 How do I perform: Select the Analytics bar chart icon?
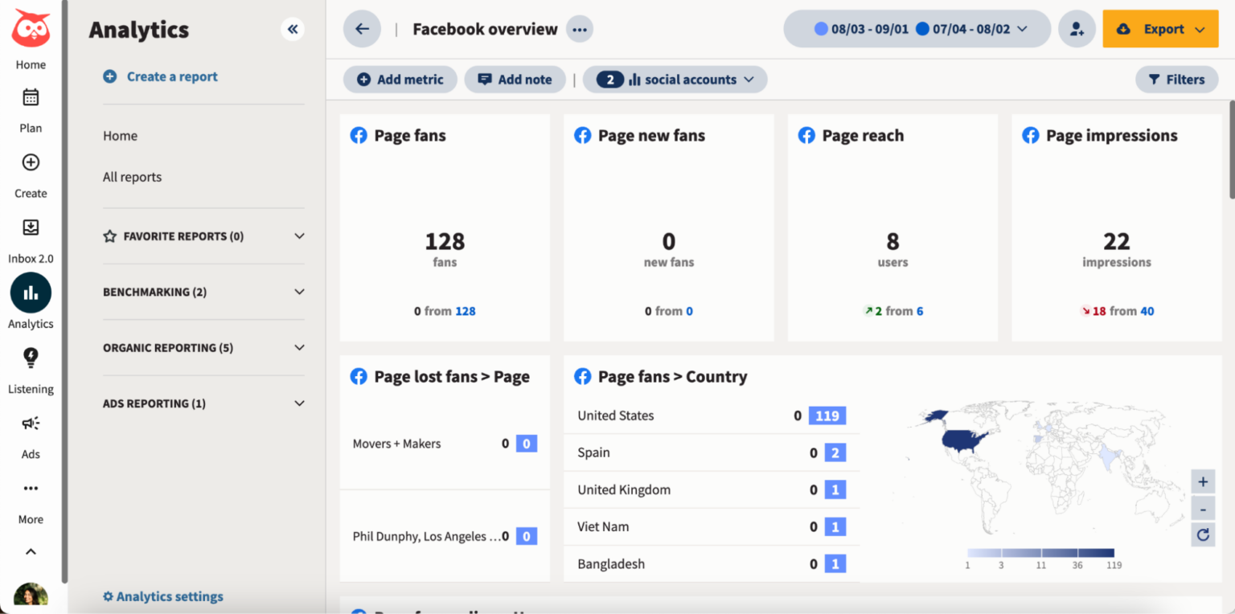pos(31,293)
